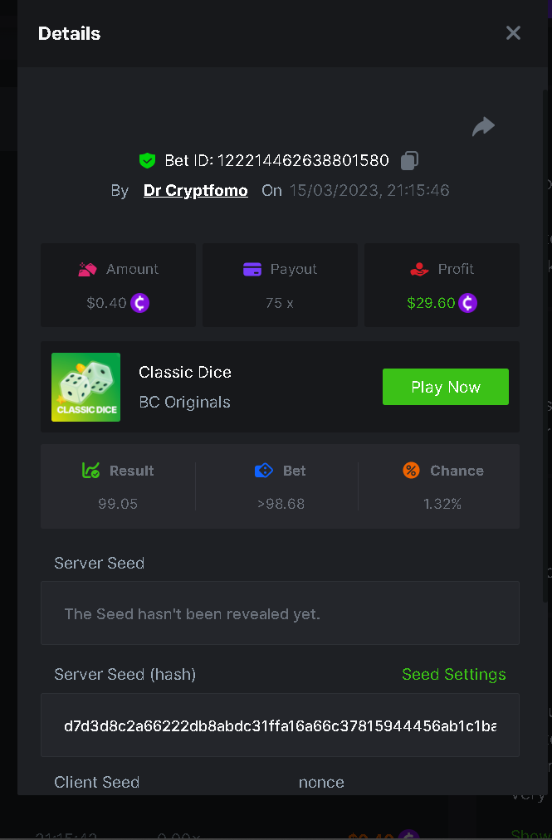Click the unrevealed Server Seed field
This screenshot has width=552, height=840.
coord(280,614)
